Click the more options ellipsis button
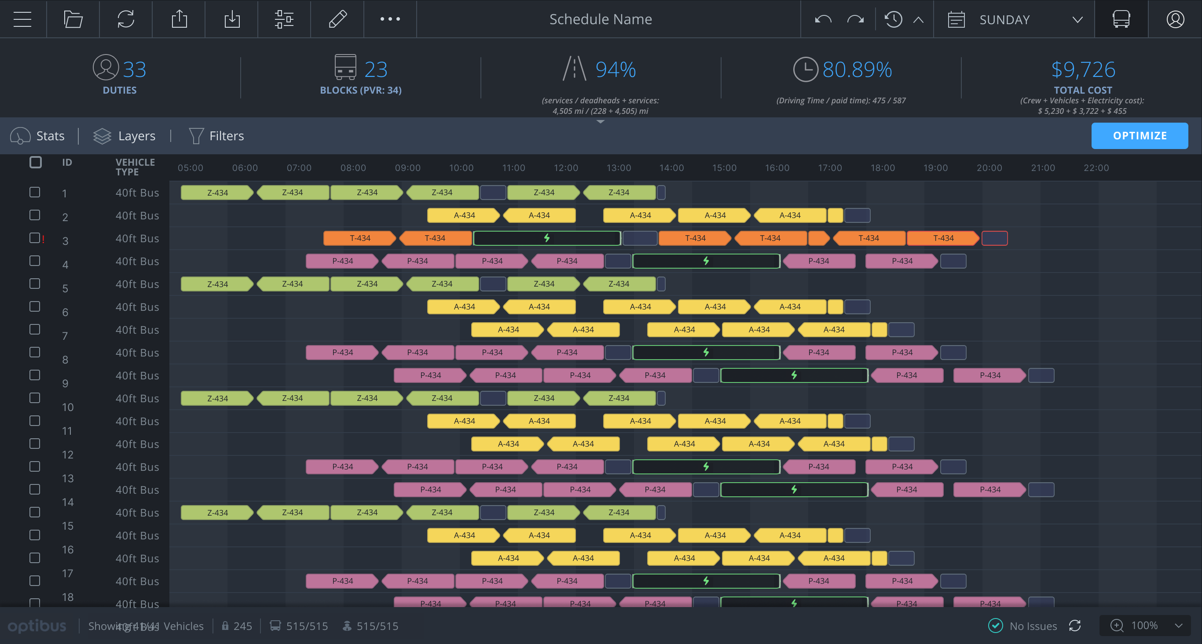The image size is (1202, 644). 390,19
